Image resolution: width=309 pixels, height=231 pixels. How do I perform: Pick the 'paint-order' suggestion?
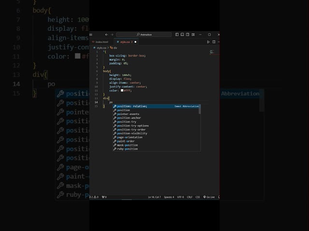tap(156, 141)
